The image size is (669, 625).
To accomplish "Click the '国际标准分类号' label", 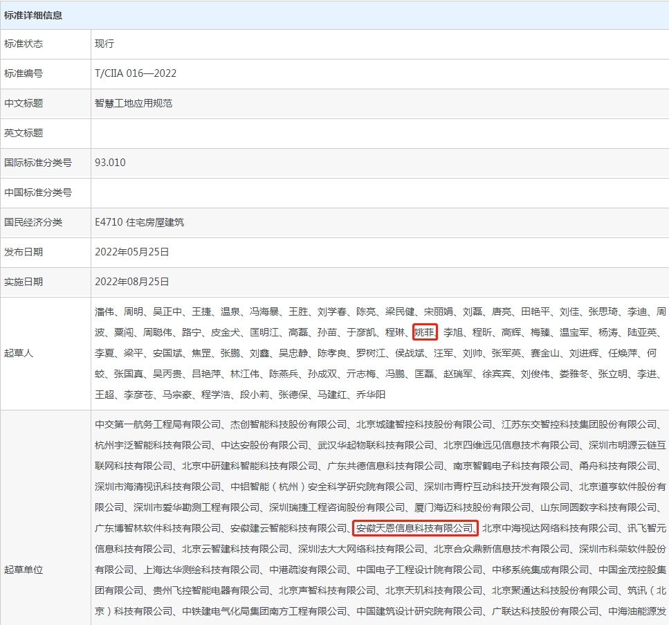I will [x=38, y=163].
